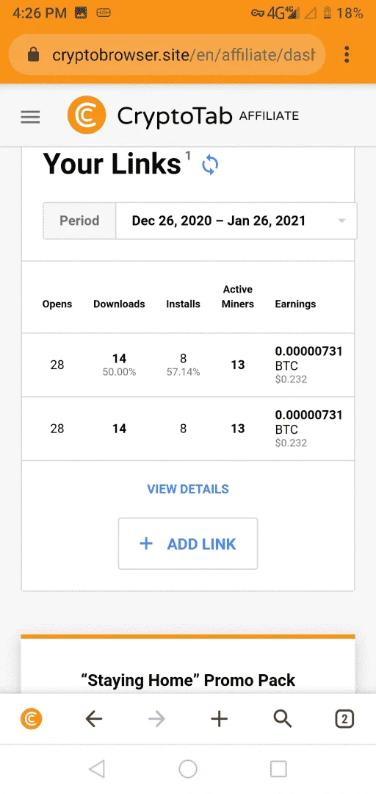The height and width of the screenshot is (794, 376).
Task: Open the Staying Home Promo Pack card
Action: pos(188,664)
